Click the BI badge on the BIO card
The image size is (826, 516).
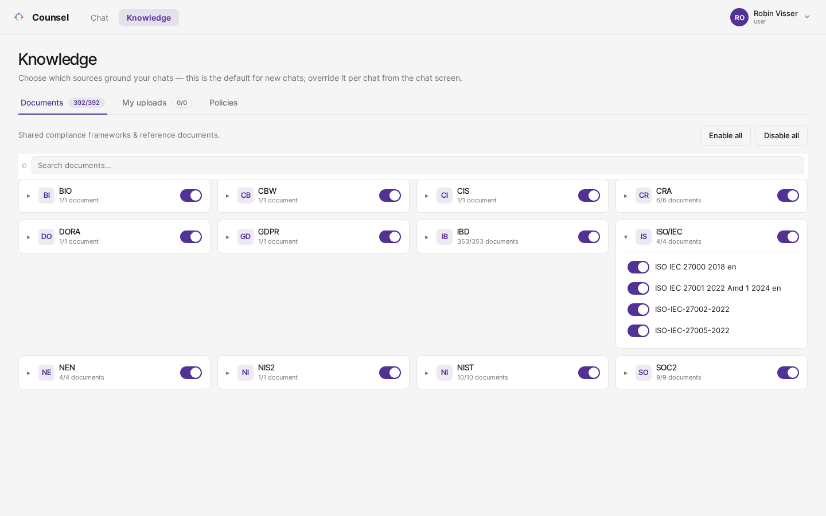pyautogui.click(x=46, y=196)
